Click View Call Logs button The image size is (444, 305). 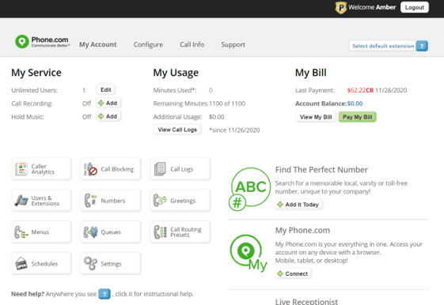177,130
